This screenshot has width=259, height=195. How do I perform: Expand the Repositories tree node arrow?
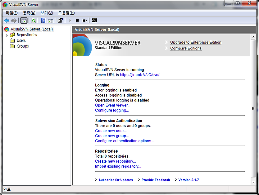(7, 35)
